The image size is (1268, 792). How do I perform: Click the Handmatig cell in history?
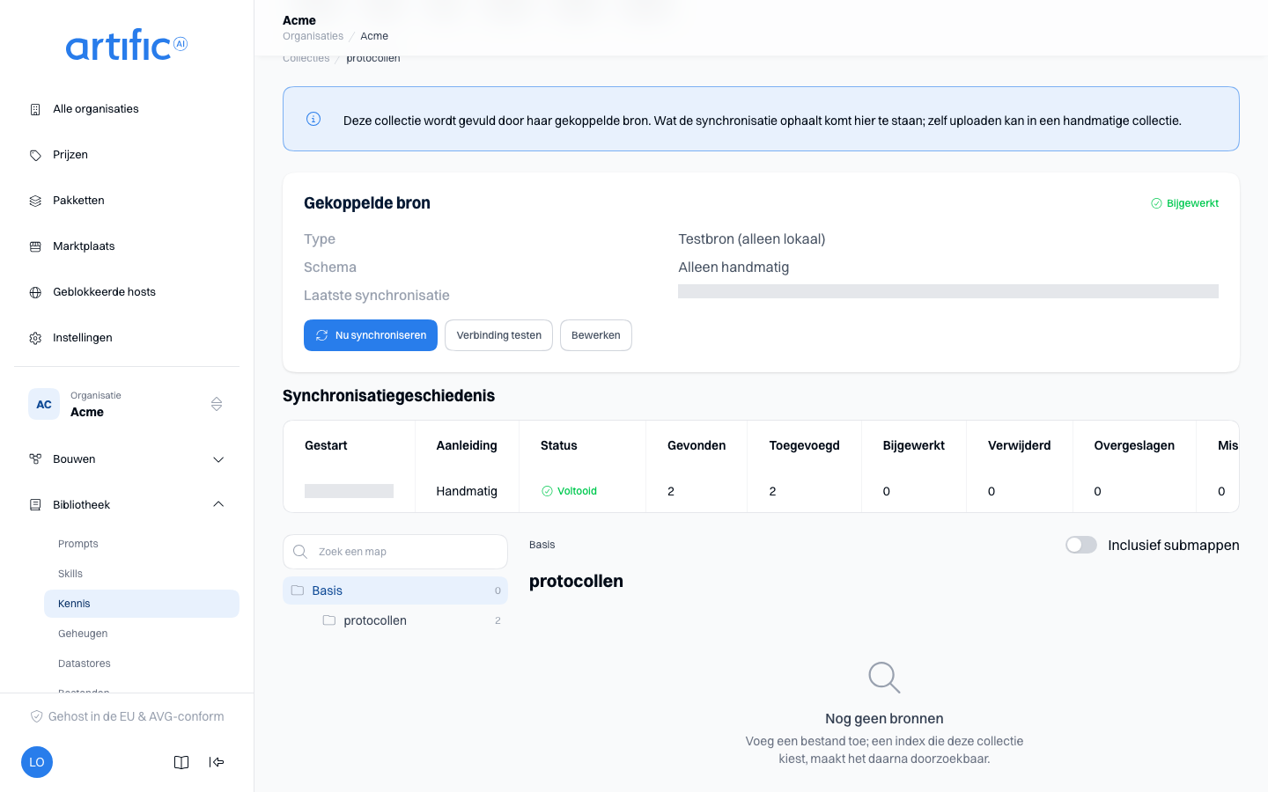467,491
